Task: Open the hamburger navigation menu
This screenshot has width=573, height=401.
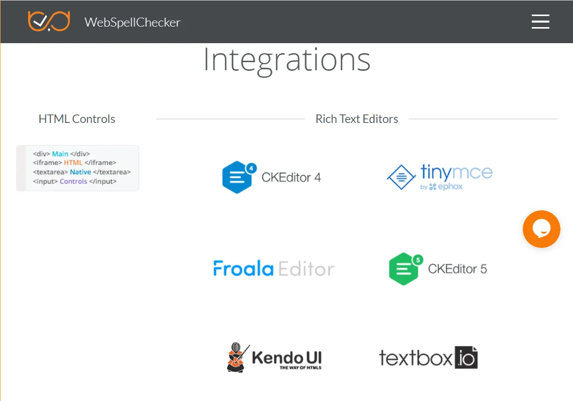Action: (540, 22)
